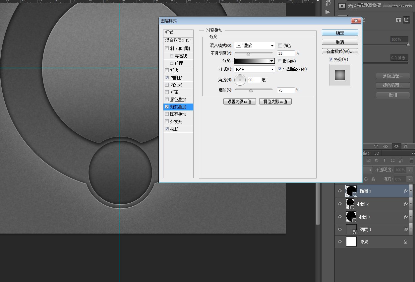Open the 样式 gradient style dropdown

pyautogui.click(x=254, y=69)
